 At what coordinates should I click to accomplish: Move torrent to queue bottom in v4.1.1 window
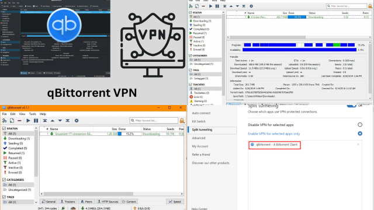[x=68, y=121]
